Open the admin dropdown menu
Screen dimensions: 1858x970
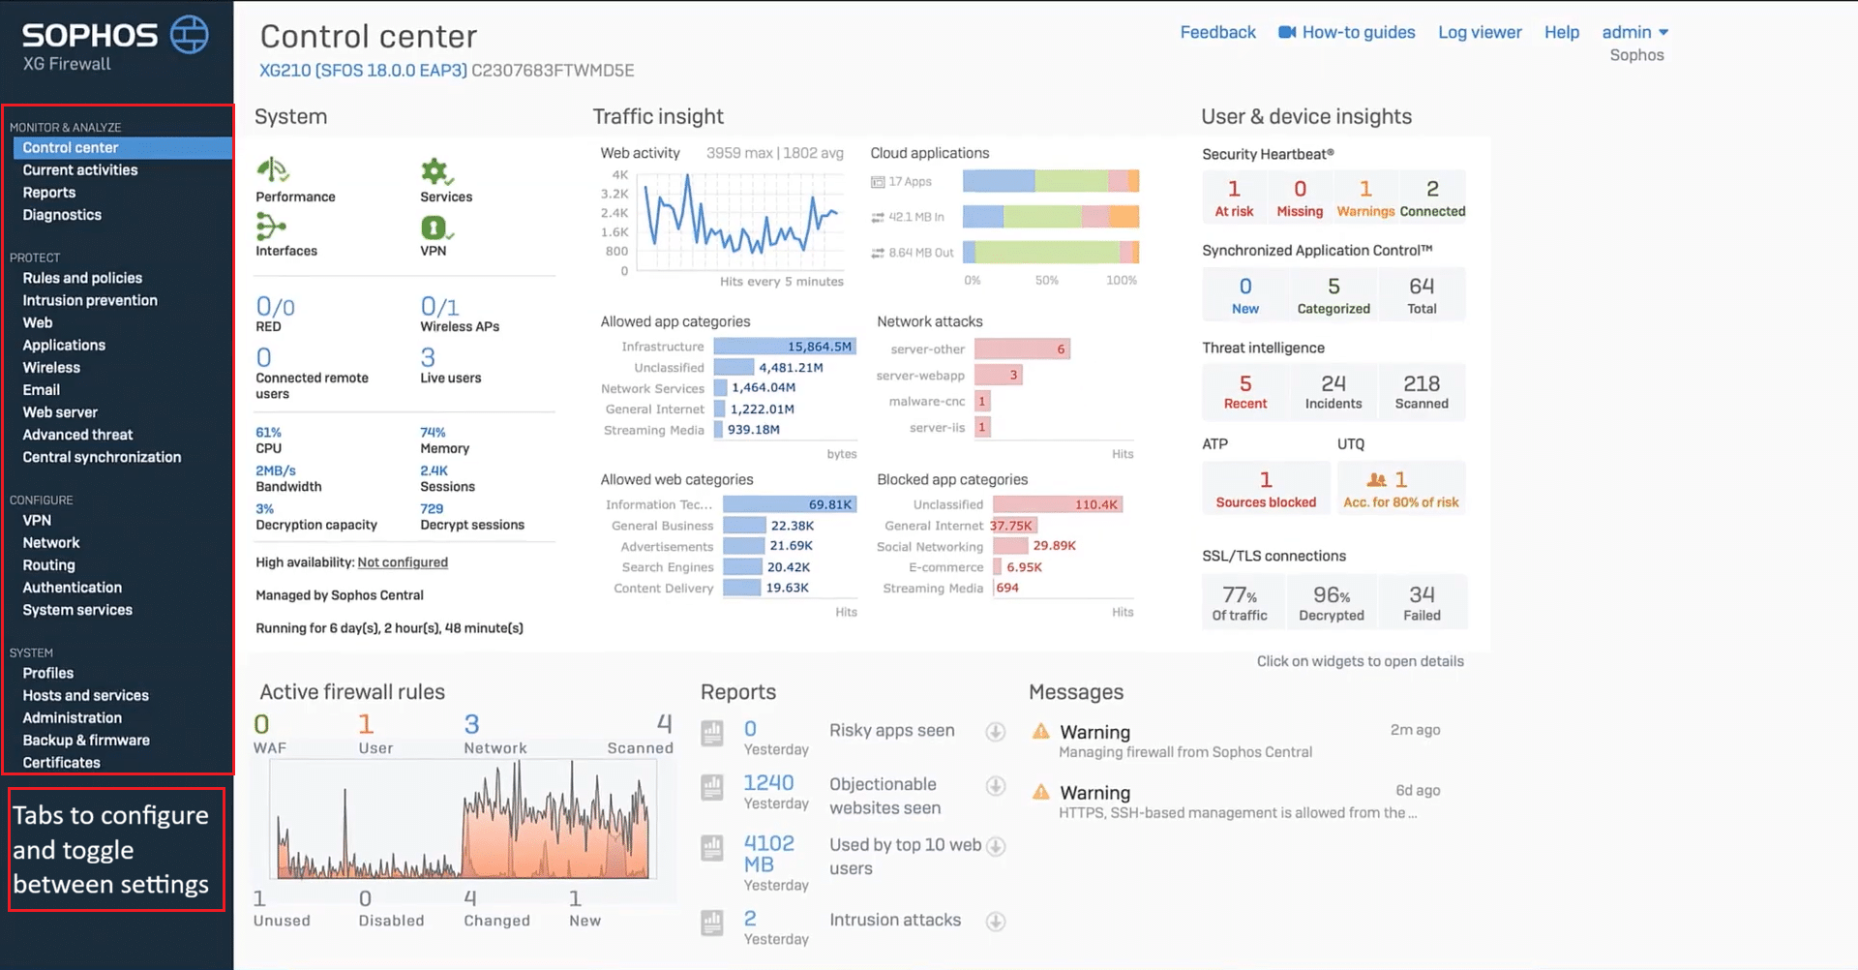1634,32
